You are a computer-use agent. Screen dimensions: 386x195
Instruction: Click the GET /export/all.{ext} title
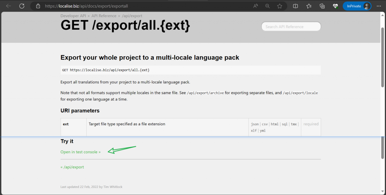(125, 25)
